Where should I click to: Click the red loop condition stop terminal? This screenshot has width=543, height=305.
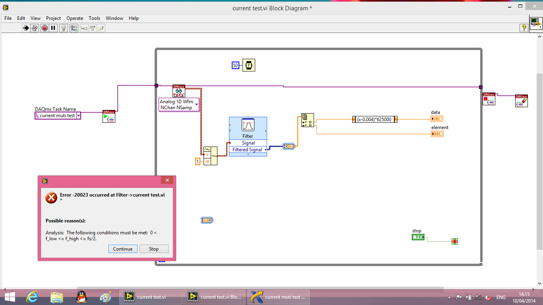point(455,241)
